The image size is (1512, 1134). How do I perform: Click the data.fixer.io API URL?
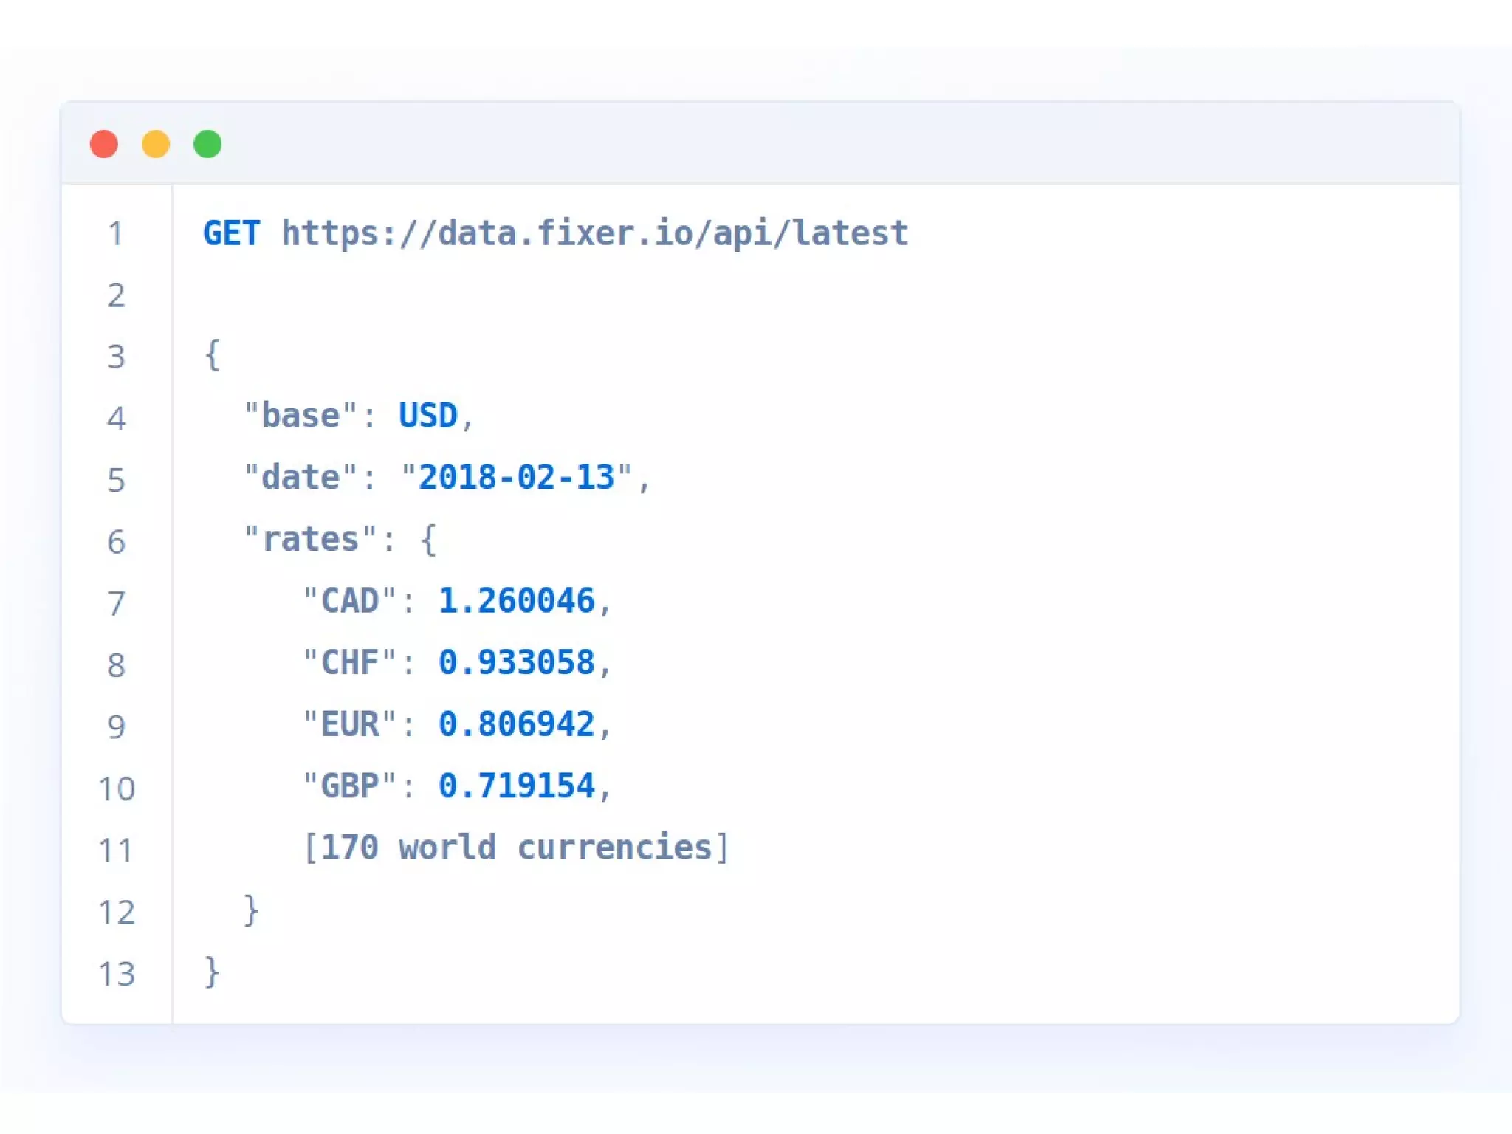coord(594,233)
